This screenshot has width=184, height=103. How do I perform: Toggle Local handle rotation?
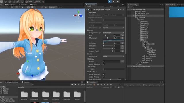(37, 1)
